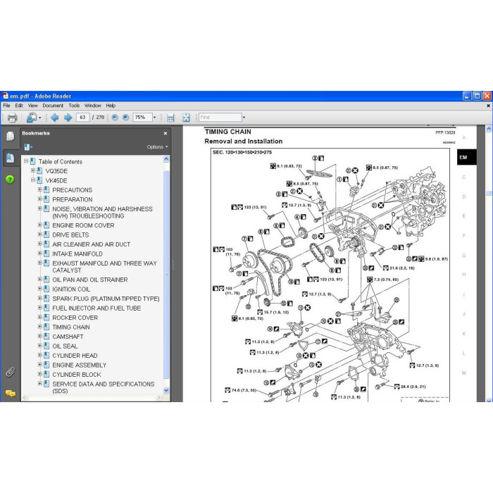Viewport: 493px width, 493px height.
Task: Select the CAMSHAFT bookmark
Action: pyautogui.click(x=68, y=337)
